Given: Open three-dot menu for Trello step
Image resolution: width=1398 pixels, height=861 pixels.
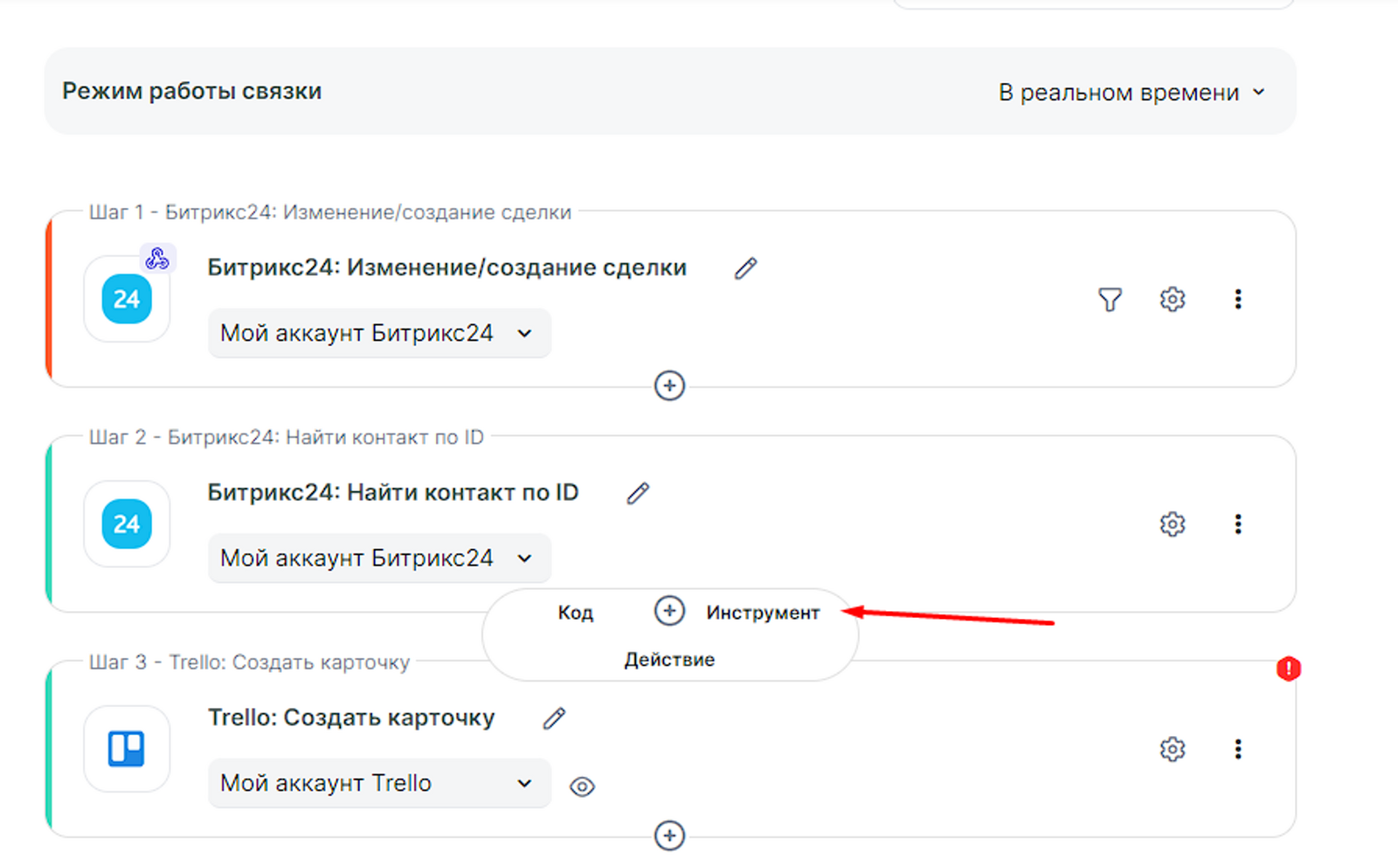Looking at the screenshot, I should coord(1237,749).
